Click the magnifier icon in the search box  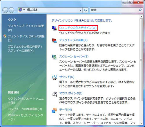pos(140,10)
